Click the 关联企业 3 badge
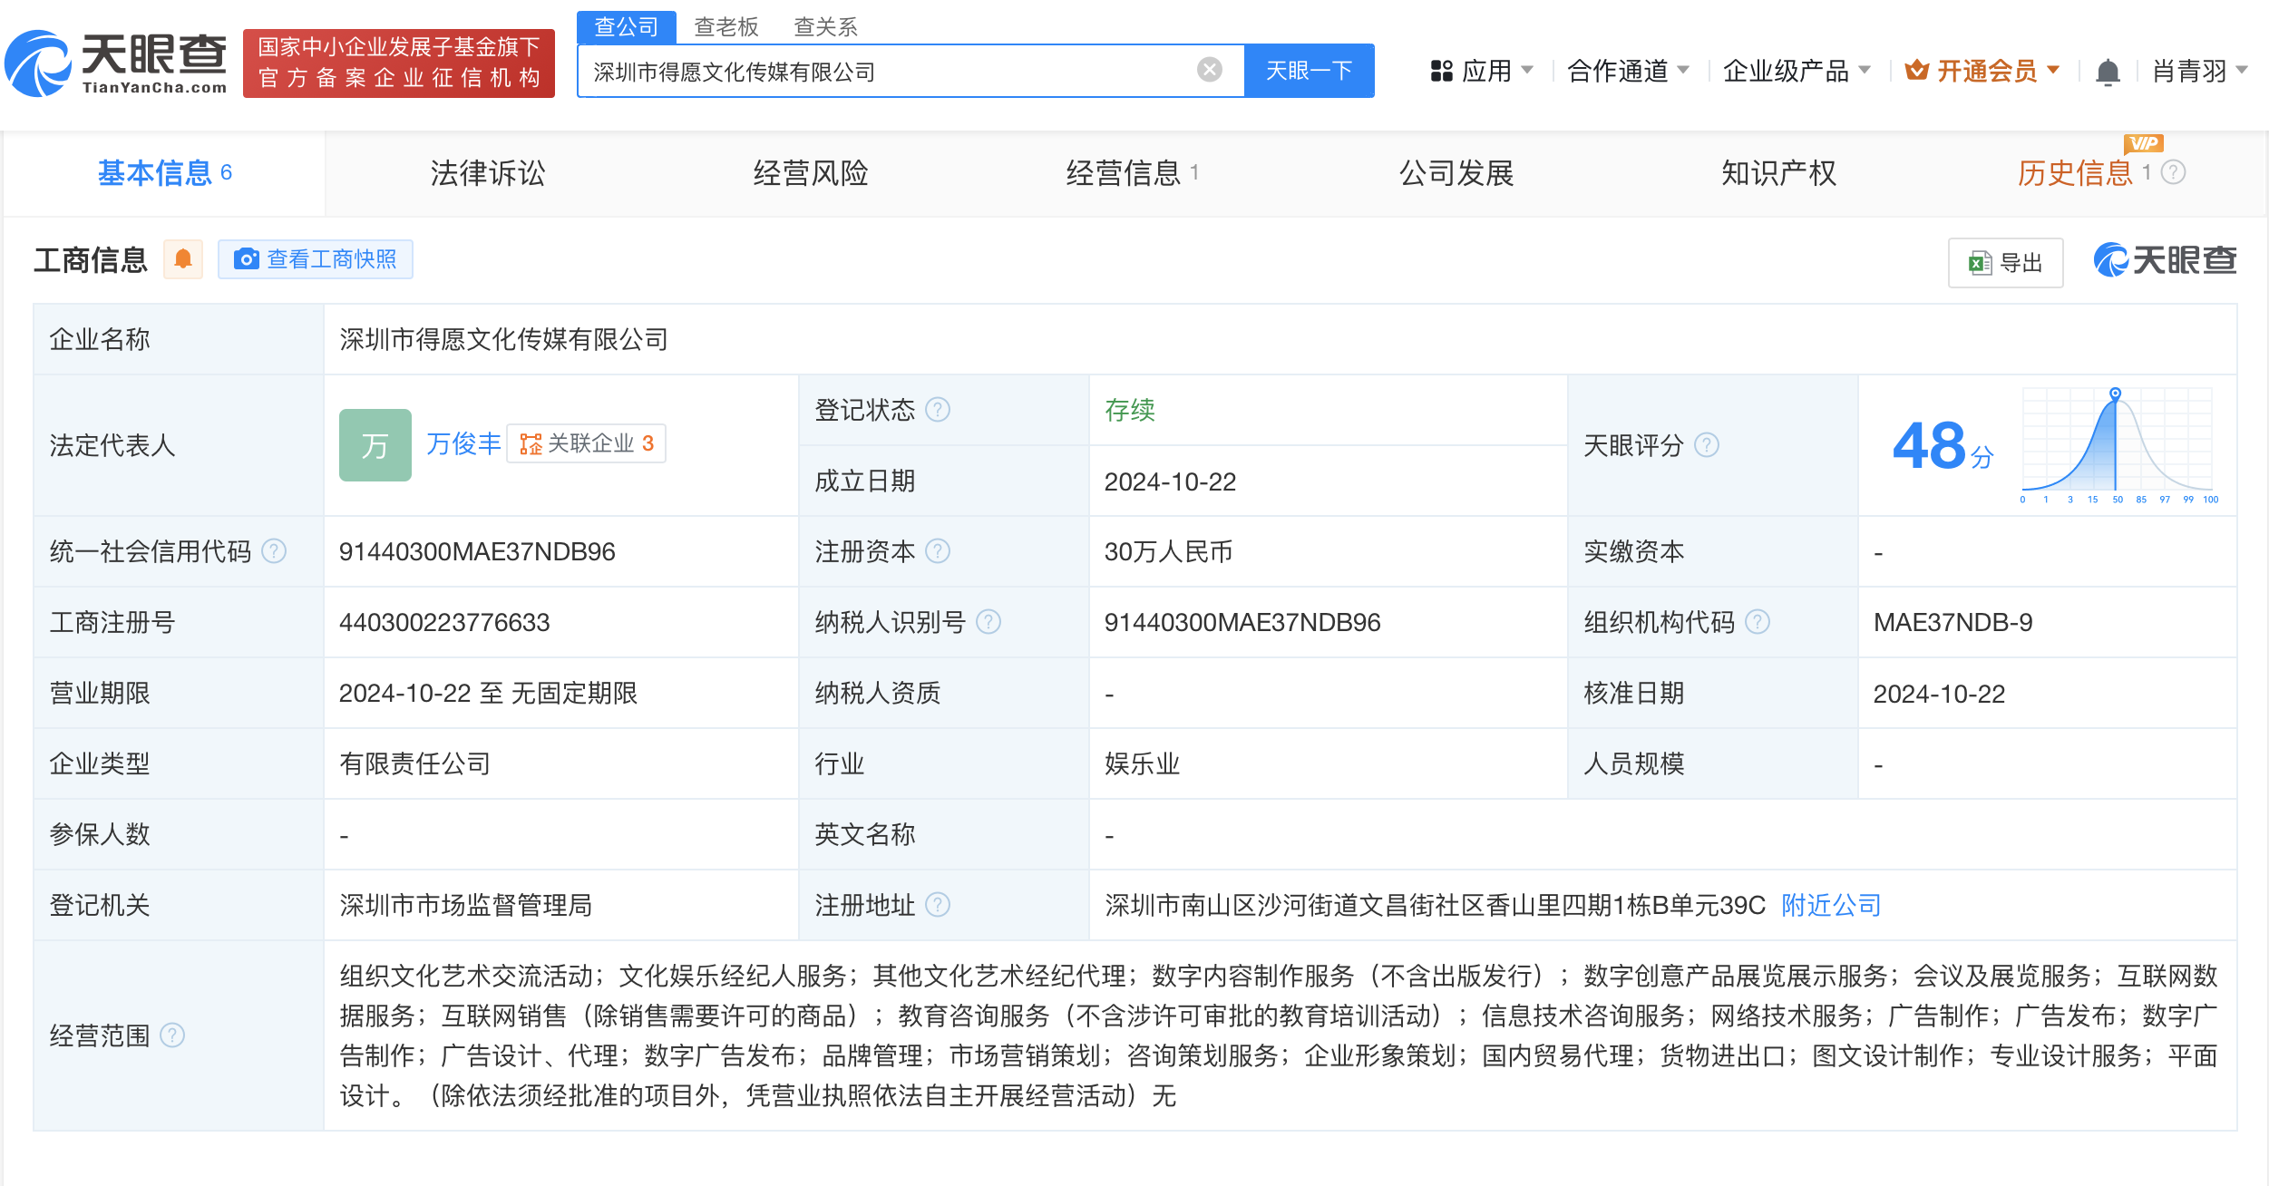This screenshot has height=1186, width=2269. [586, 443]
